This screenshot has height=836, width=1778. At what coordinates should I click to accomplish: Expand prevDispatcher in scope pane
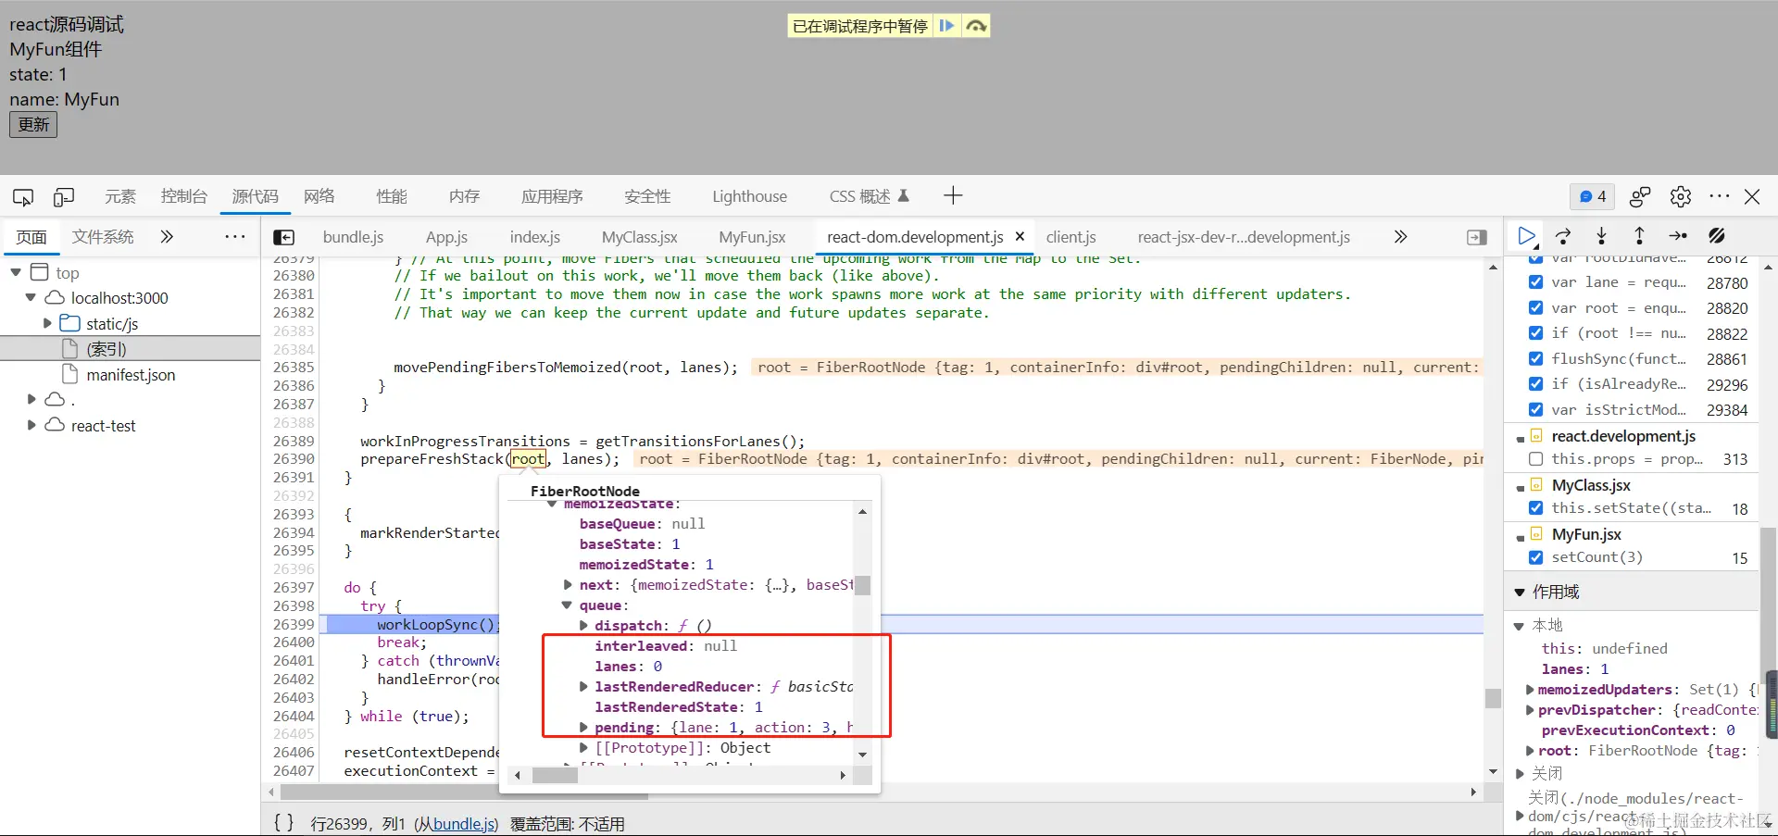tap(1530, 710)
